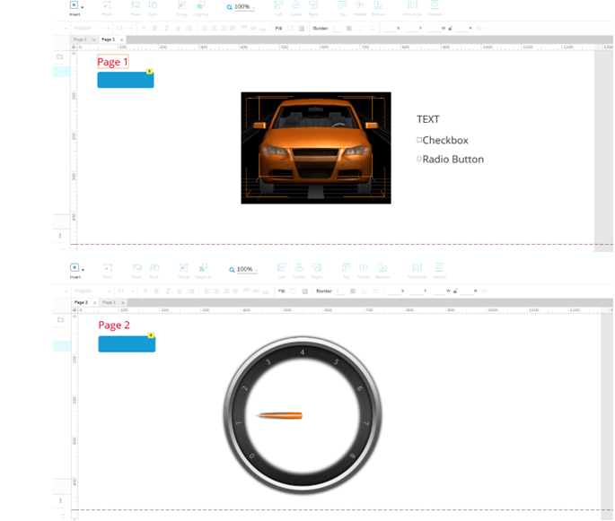Open the Insert dropdown above the Page 1 canvas

point(75,9)
